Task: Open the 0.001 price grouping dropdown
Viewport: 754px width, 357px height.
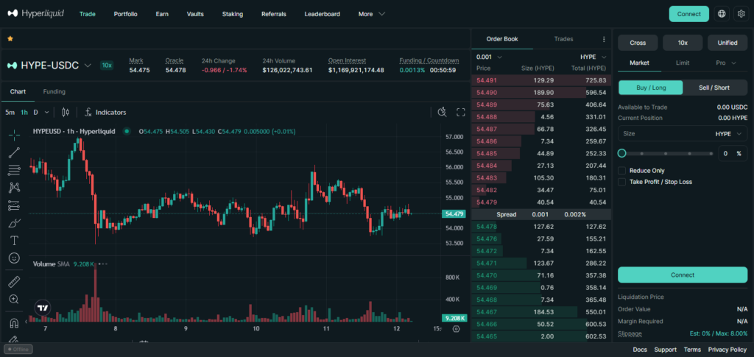Action: click(x=489, y=57)
